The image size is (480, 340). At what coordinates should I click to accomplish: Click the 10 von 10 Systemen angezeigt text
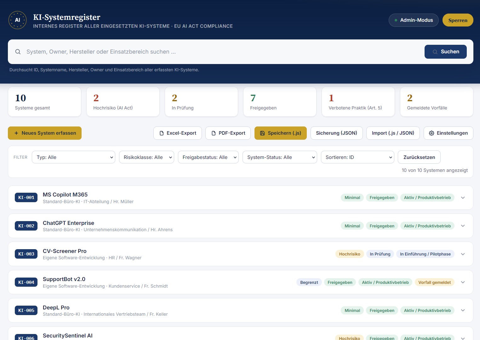tap(435, 170)
